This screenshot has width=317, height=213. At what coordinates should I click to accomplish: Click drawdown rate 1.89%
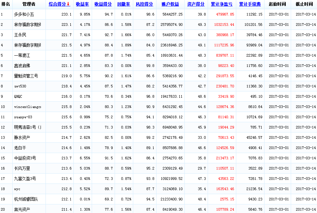[126, 45]
